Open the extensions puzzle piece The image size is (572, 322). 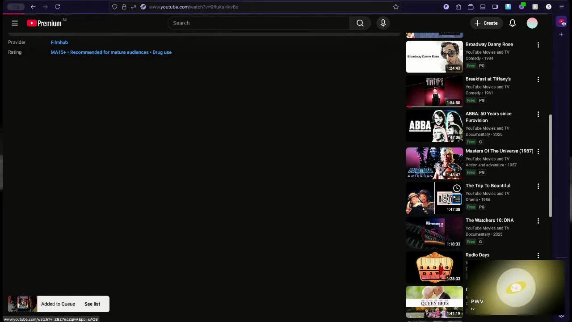[458, 7]
